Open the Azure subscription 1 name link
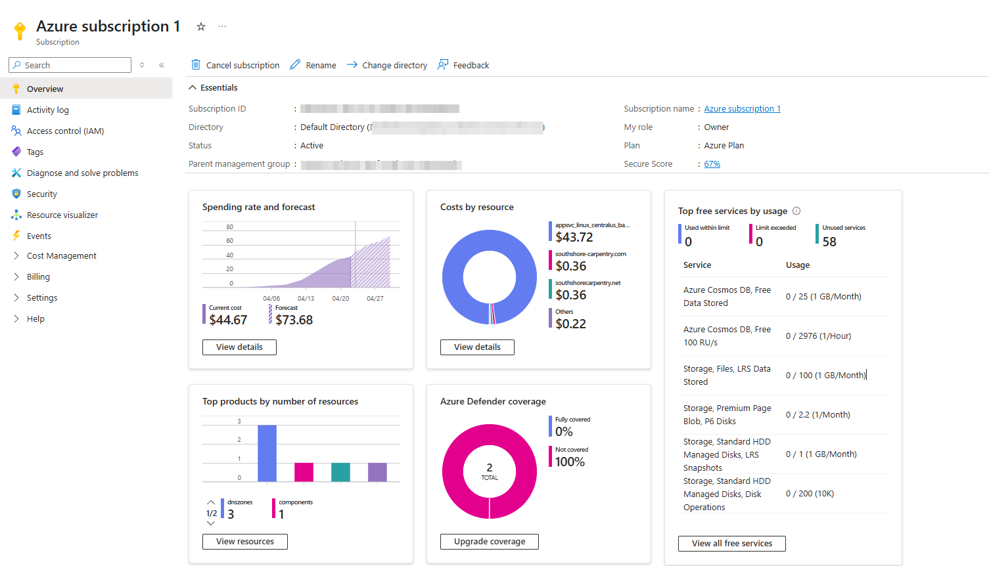The height and width of the screenshot is (566, 989). pyautogui.click(x=743, y=109)
